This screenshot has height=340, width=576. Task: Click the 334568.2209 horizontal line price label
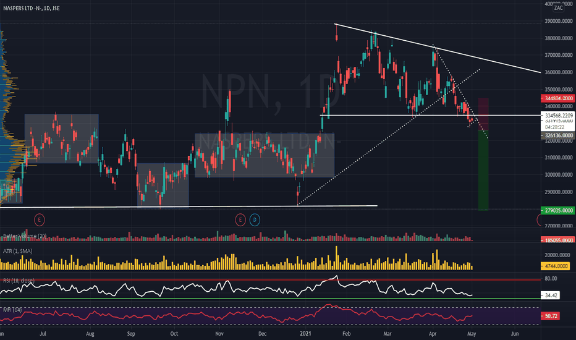coord(558,116)
